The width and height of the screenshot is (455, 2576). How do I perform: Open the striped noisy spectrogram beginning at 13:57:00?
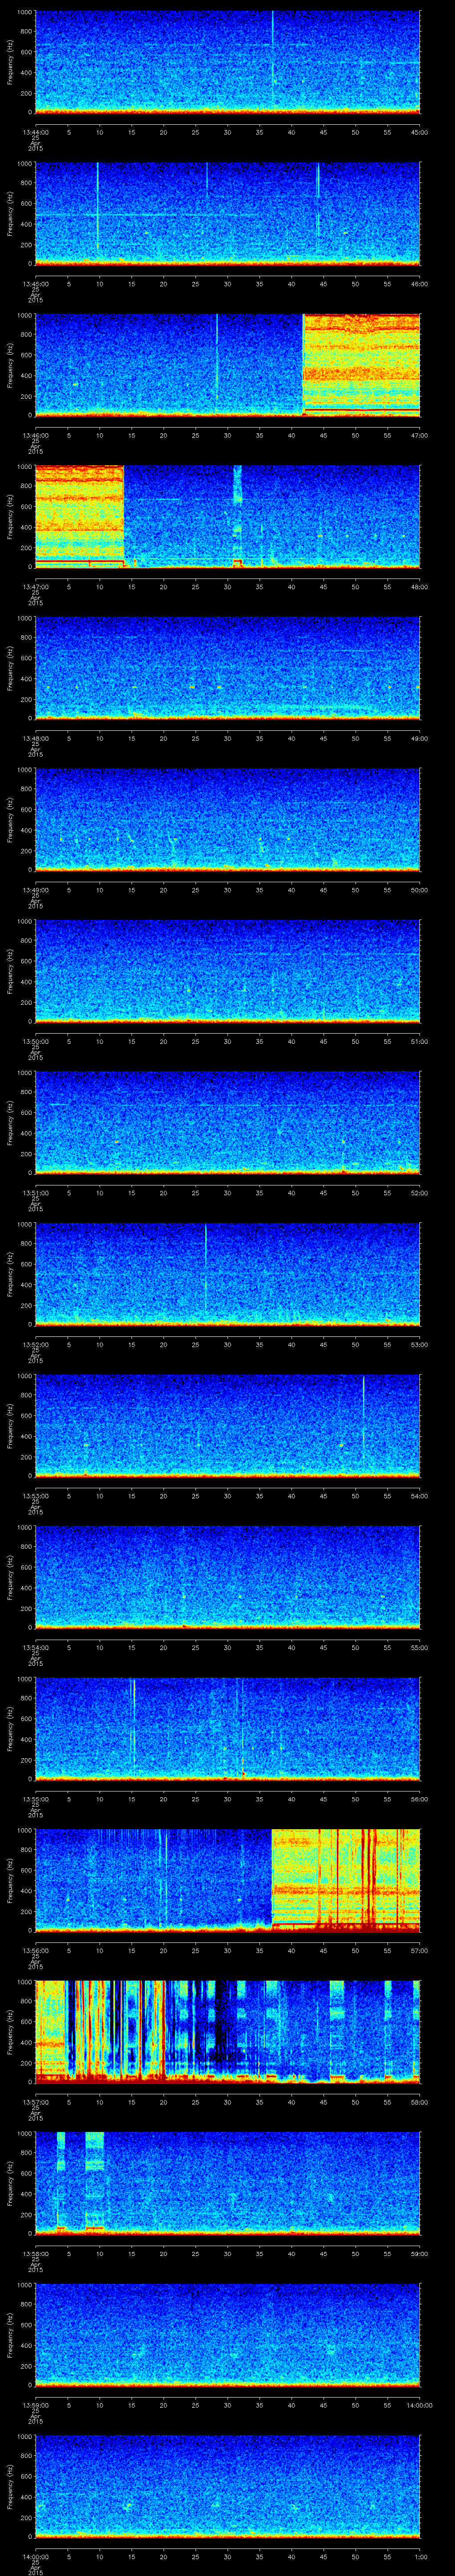pyautogui.click(x=227, y=2032)
